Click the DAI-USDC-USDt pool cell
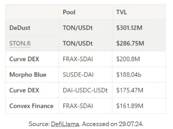 click(x=85, y=90)
